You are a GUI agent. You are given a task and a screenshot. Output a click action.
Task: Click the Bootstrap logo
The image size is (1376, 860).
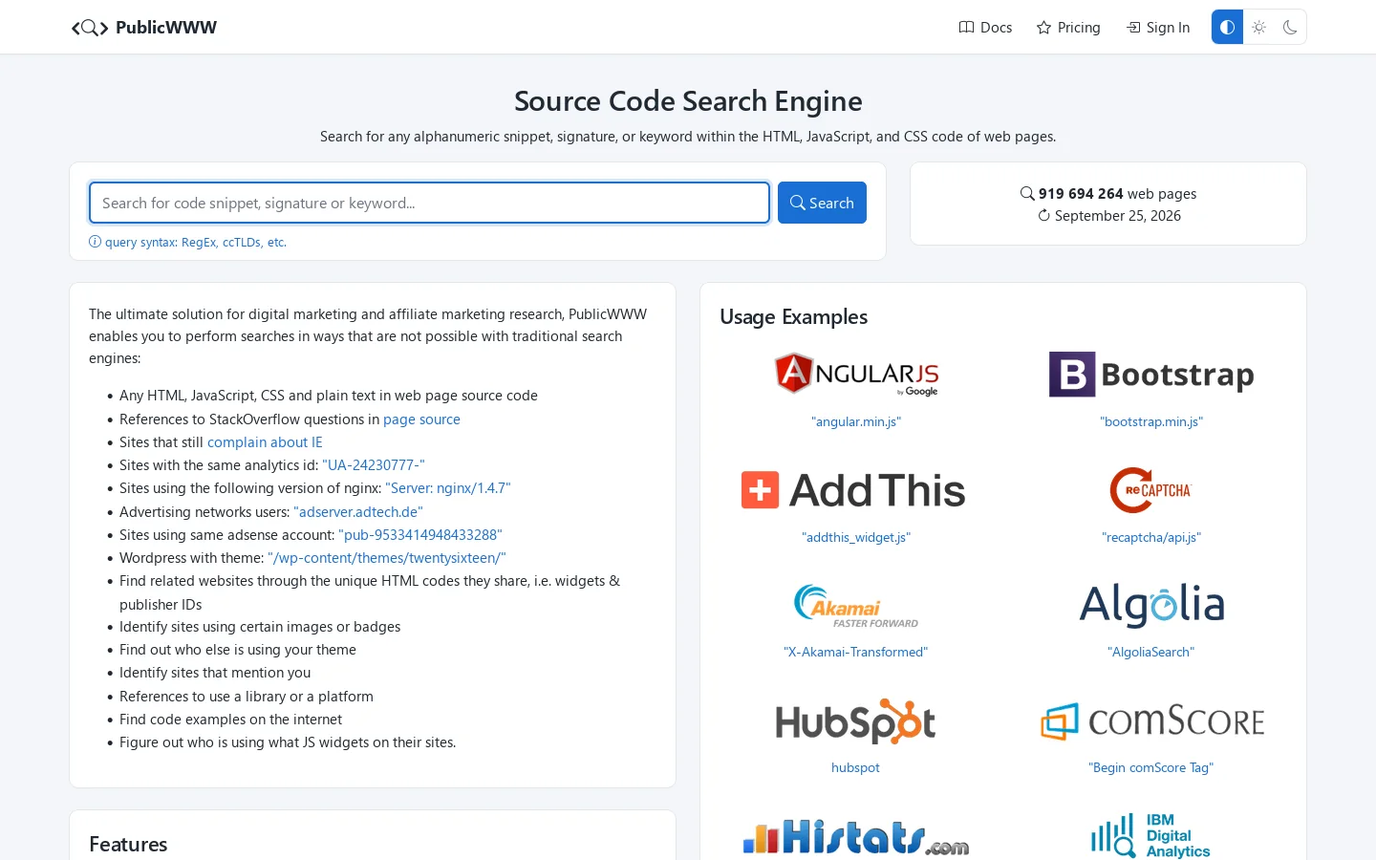(x=1151, y=375)
